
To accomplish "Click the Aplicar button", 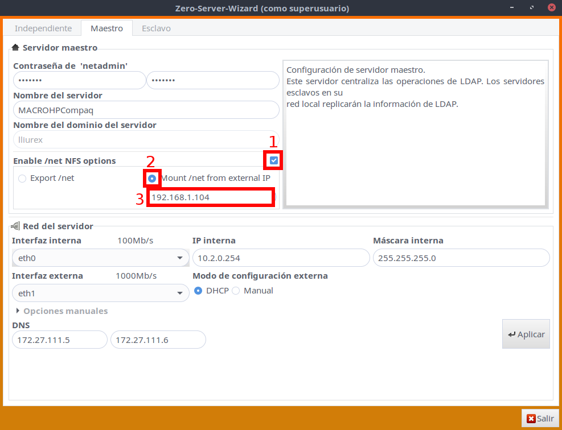I will (526, 334).
